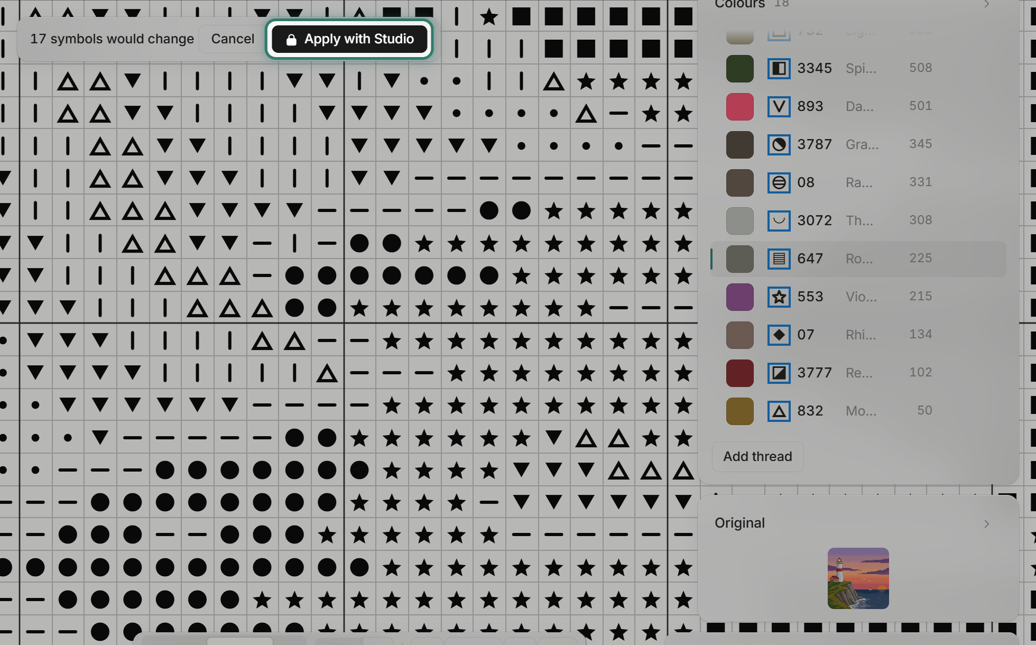Click the smile-curve symbol for thread 3072
The width and height of the screenshot is (1036, 645).
tap(779, 220)
